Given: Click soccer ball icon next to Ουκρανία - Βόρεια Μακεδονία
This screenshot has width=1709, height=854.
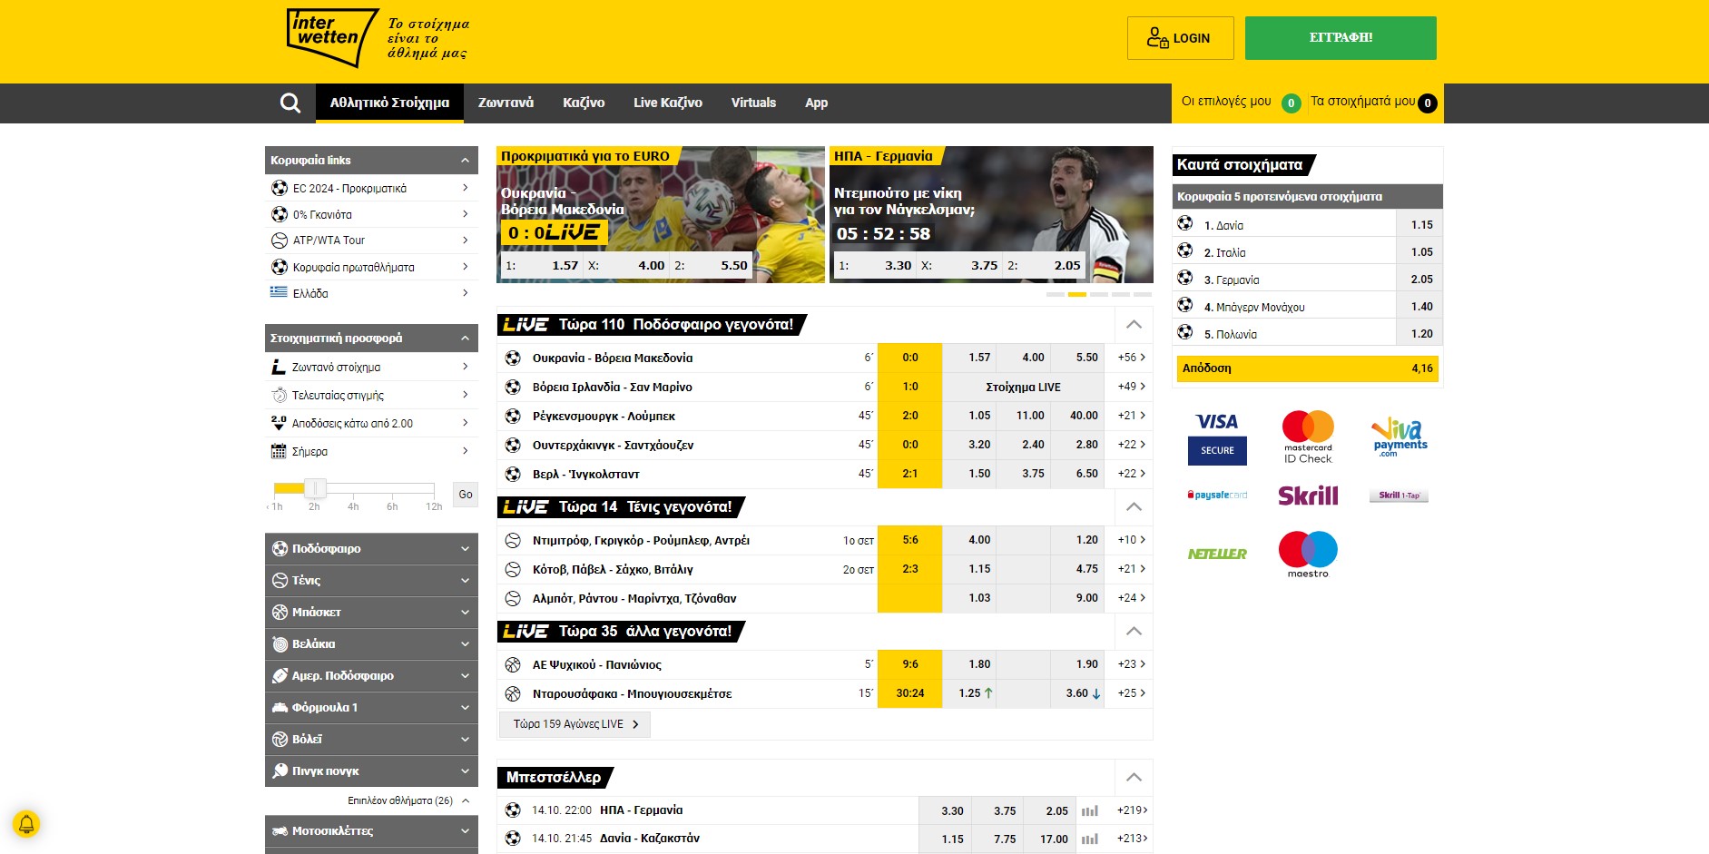Looking at the screenshot, I should pyautogui.click(x=513, y=358).
